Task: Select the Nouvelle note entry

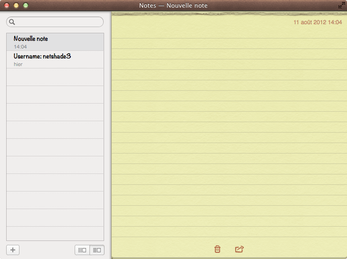Action: click(55, 42)
